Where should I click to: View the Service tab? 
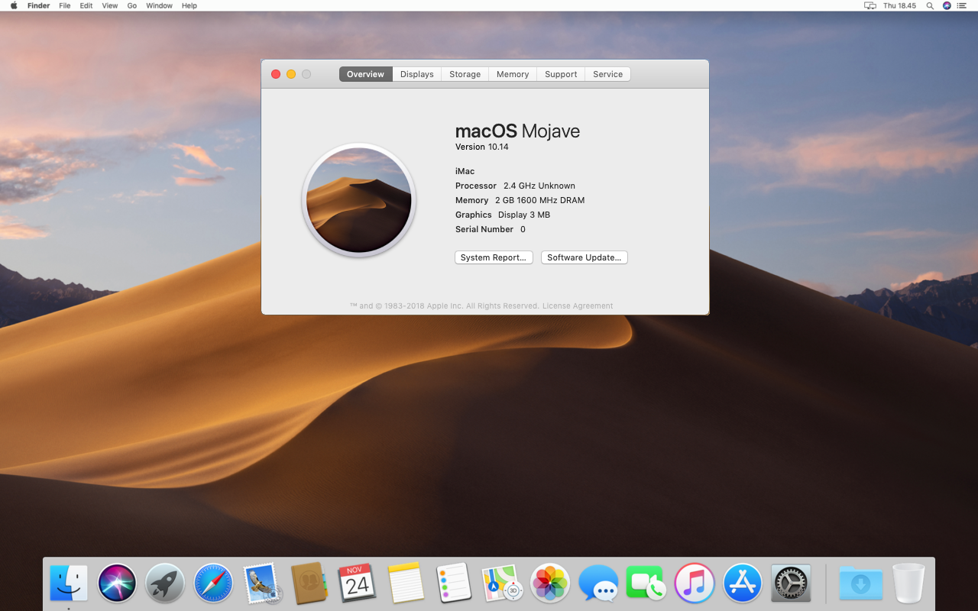(x=607, y=73)
